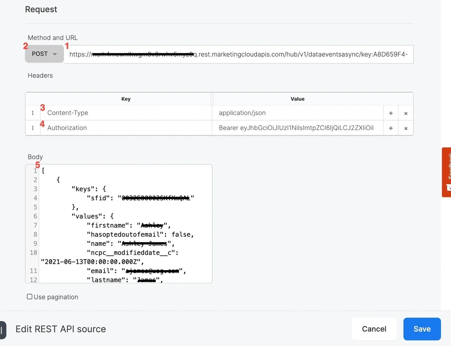Open the POST method dropdown
451x346 pixels.
coord(44,54)
